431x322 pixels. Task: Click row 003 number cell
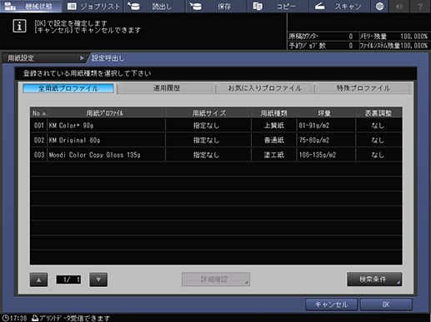click(39, 155)
